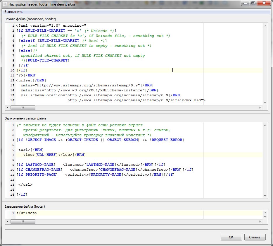Image resolution: width=273 pixels, height=246 pixels.
Task: Click the record element editor's scroll up arrow
Action: pyautogui.click(x=265, y=125)
